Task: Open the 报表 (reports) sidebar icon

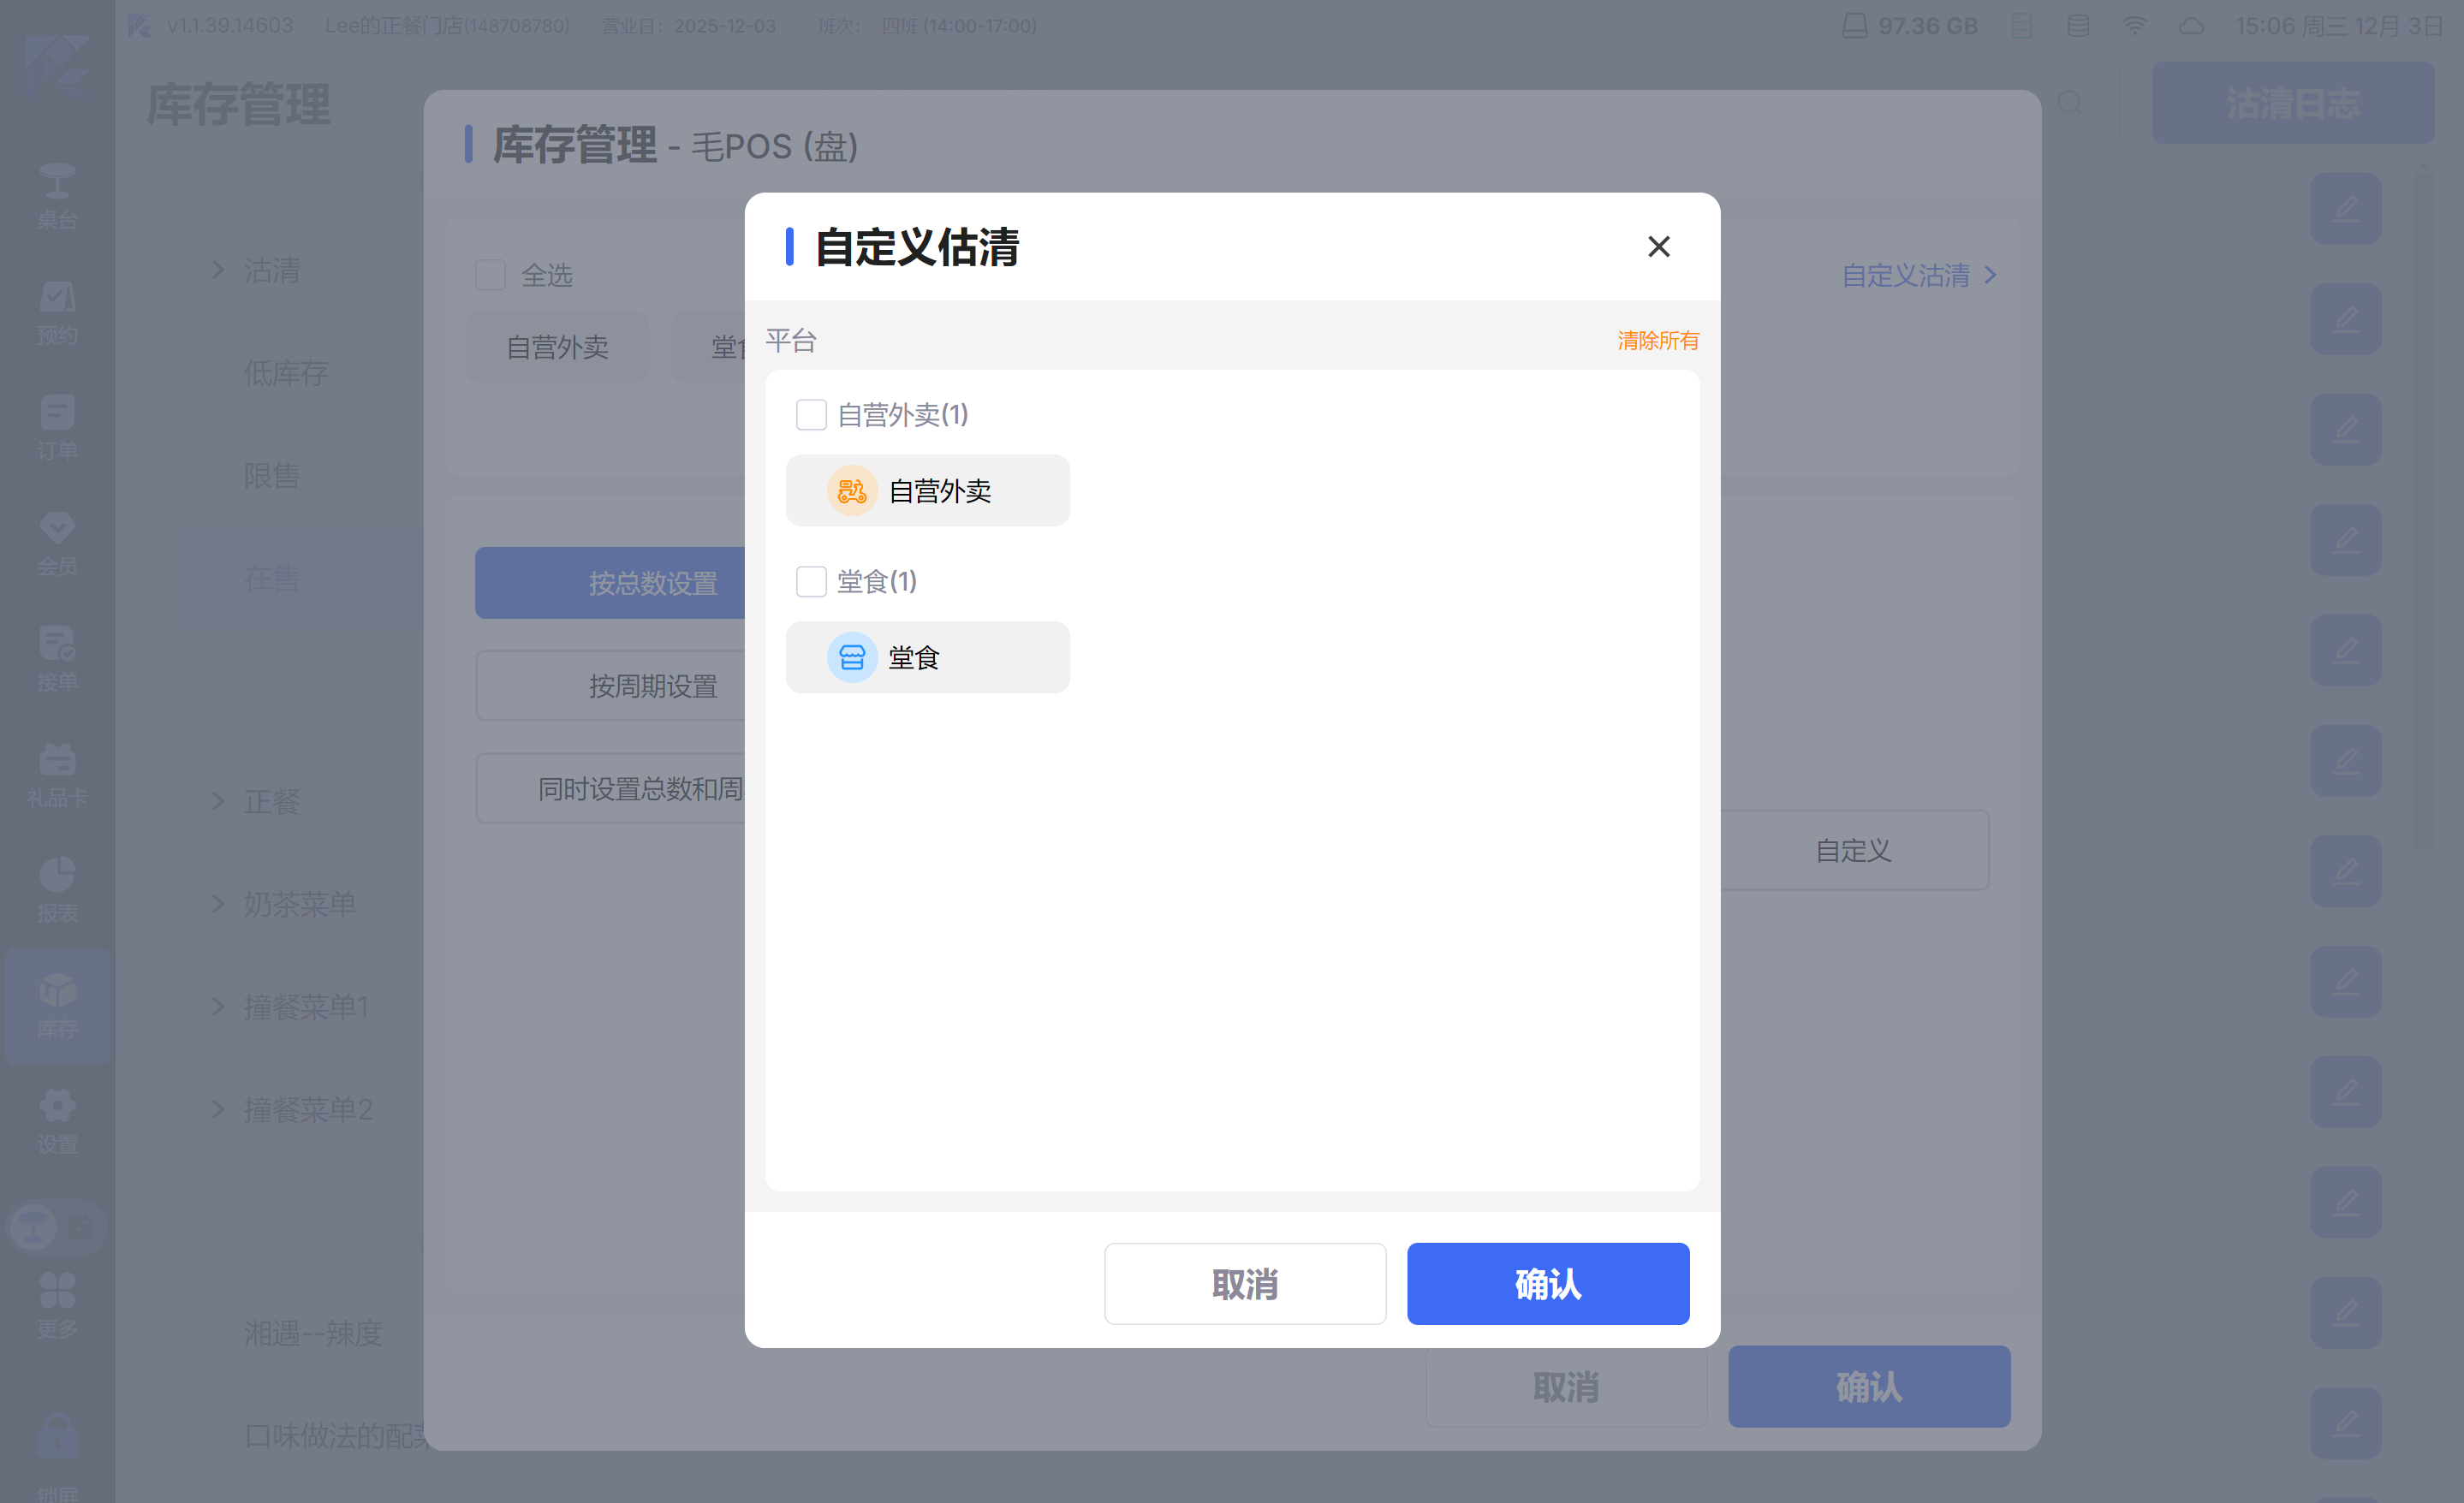Action: (x=57, y=889)
